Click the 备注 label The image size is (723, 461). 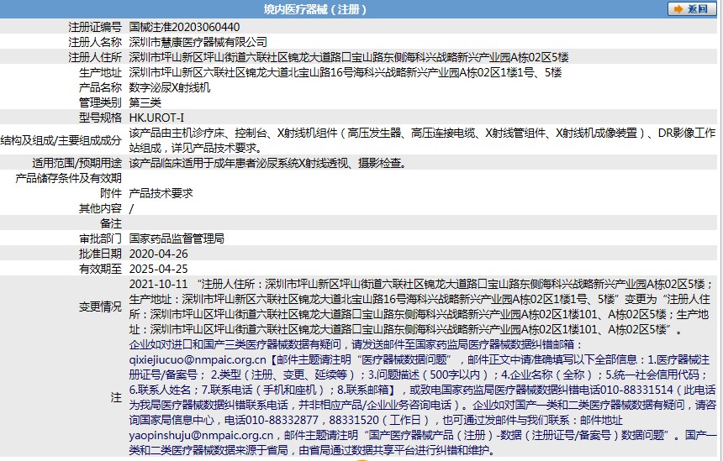(x=111, y=224)
